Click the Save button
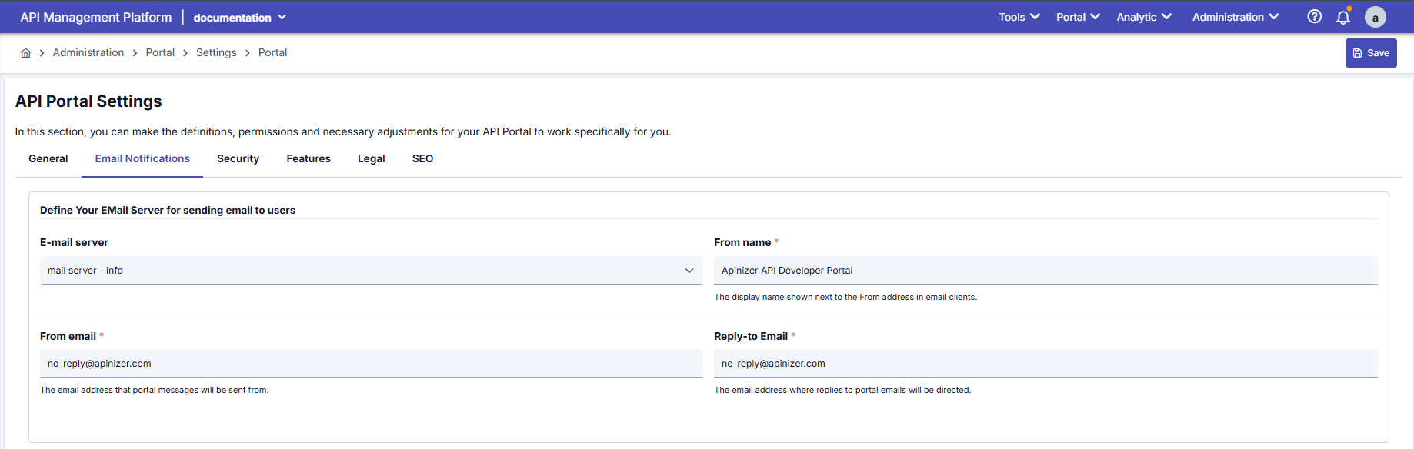The image size is (1414, 449). (1370, 53)
